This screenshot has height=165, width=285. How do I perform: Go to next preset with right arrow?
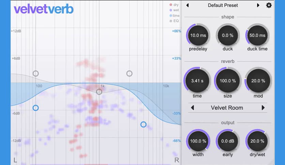[258, 5]
